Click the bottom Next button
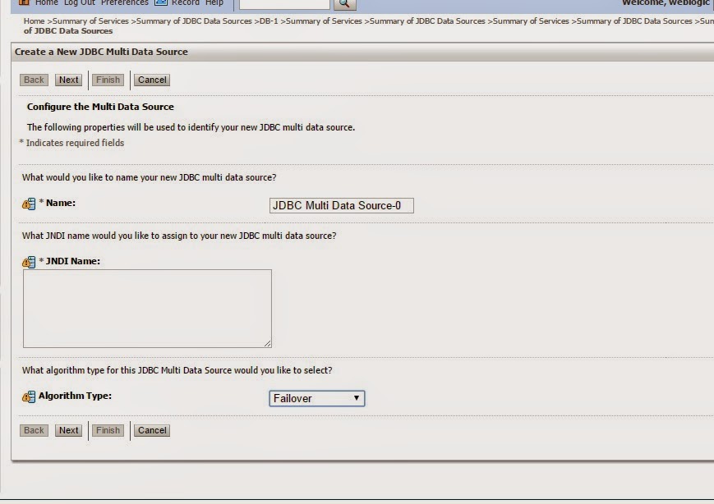The image size is (714, 504). point(68,430)
